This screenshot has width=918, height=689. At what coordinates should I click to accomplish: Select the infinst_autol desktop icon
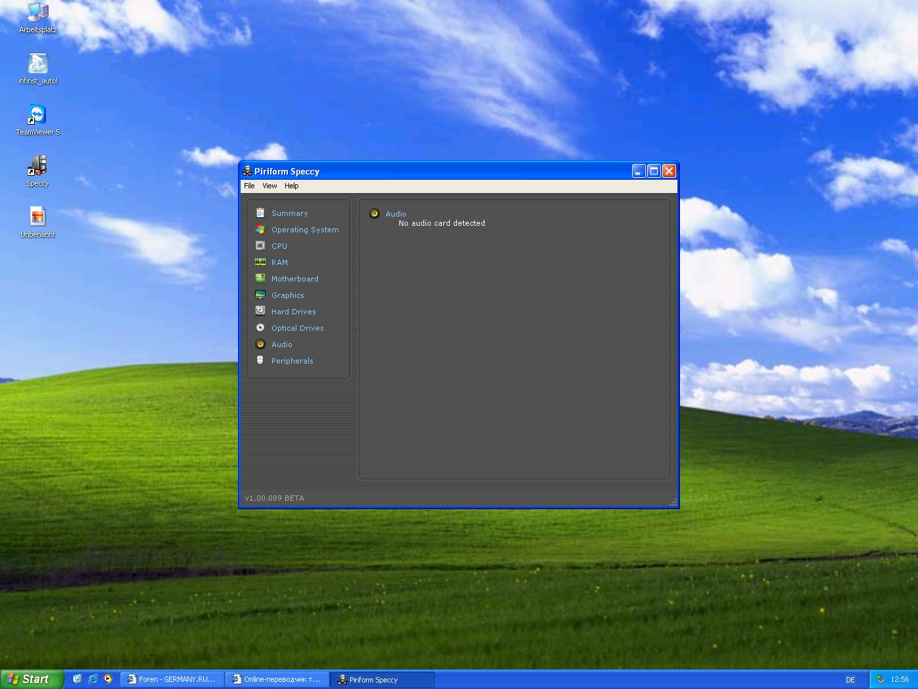pyautogui.click(x=38, y=69)
